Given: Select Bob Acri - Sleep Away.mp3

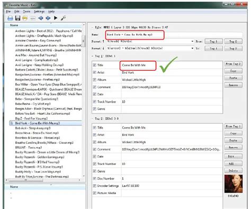Looking at the screenshot, I should point(33,128).
